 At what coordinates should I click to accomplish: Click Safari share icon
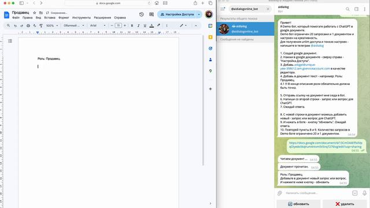(x=195, y=3)
